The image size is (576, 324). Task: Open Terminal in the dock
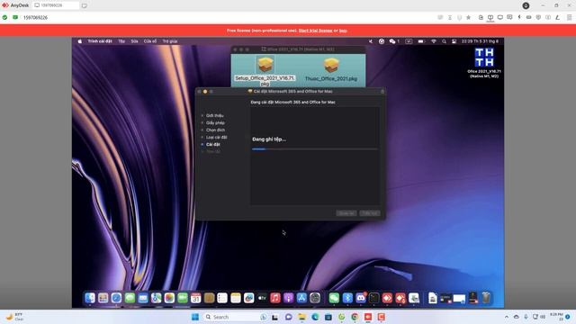point(374,298)
